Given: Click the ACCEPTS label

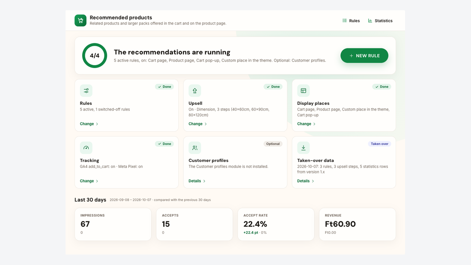Looking at the screenshot, I should coord(170,215).
